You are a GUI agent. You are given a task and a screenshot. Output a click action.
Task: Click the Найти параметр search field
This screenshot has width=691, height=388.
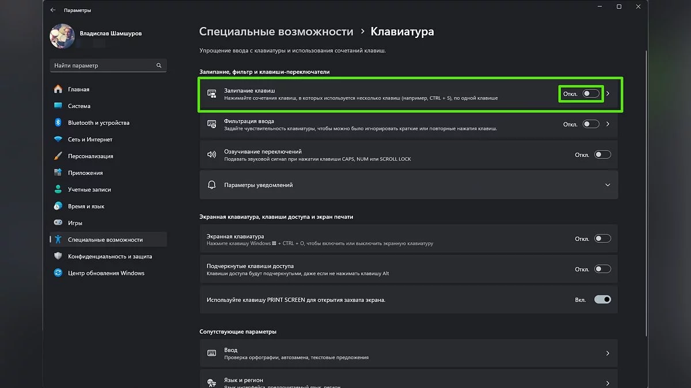pyautogui.click(x=102, y=66)
